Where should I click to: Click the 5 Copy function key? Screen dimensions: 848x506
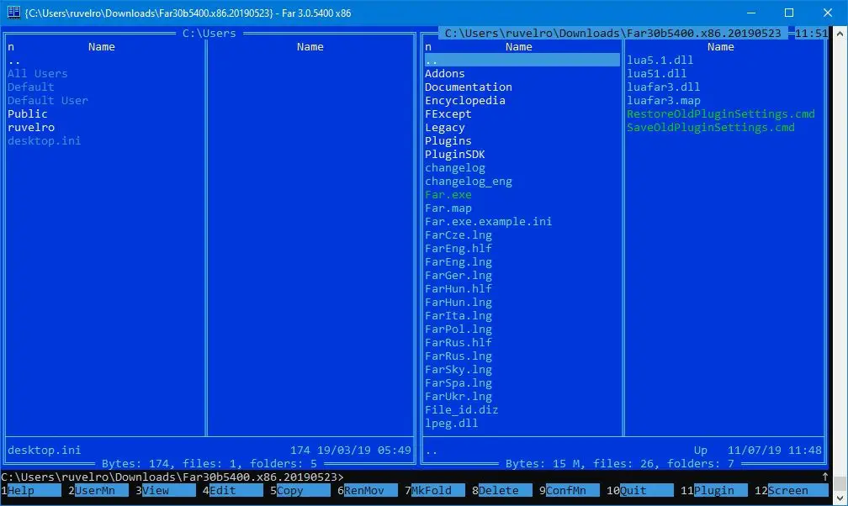(x=300, y=490)
